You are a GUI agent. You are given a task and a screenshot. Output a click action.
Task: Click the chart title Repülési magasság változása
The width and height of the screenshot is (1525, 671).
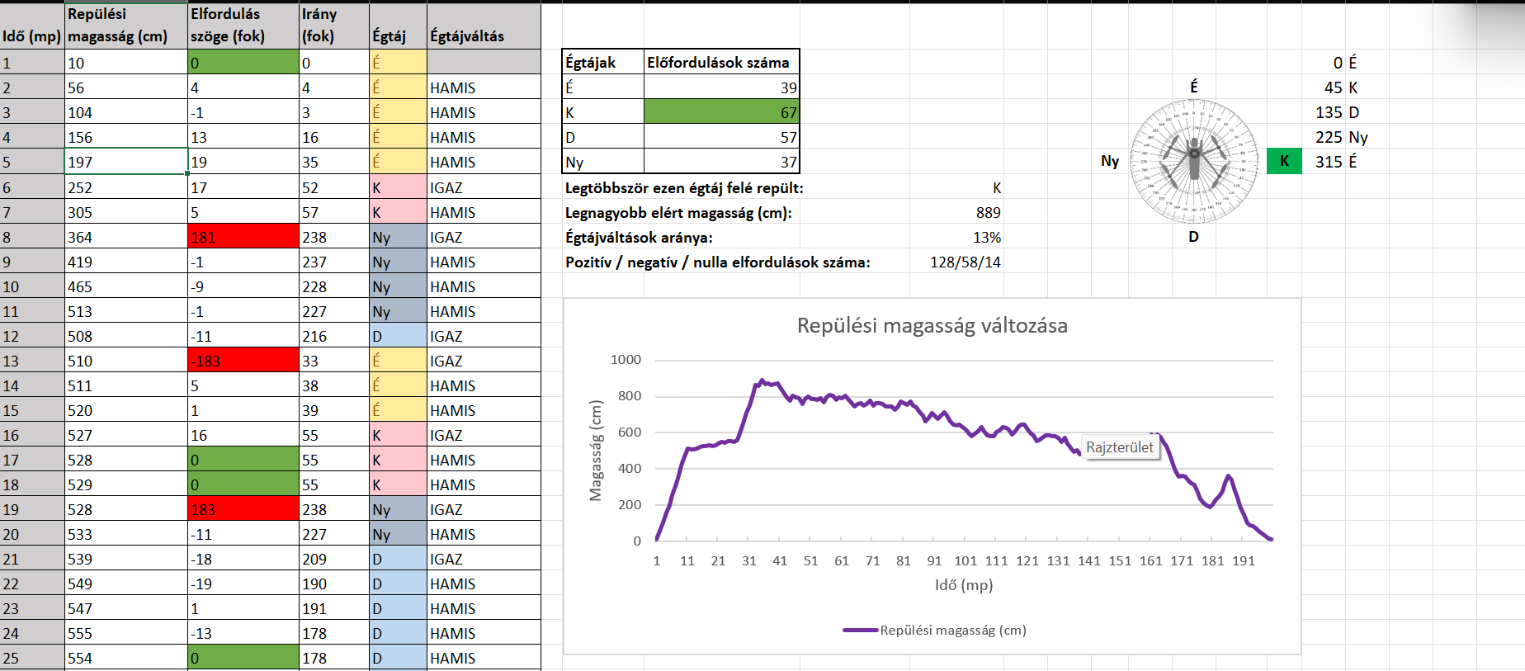[932, 326]
